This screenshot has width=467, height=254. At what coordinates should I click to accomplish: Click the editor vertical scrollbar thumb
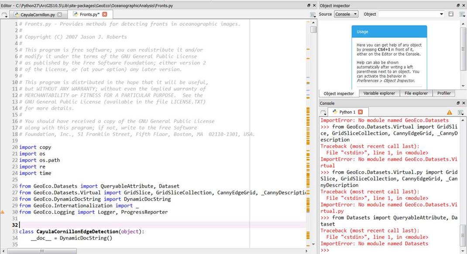[x=313, y=30]
